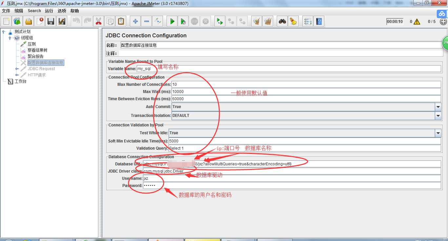Cut selection with scissors icon

98,22
